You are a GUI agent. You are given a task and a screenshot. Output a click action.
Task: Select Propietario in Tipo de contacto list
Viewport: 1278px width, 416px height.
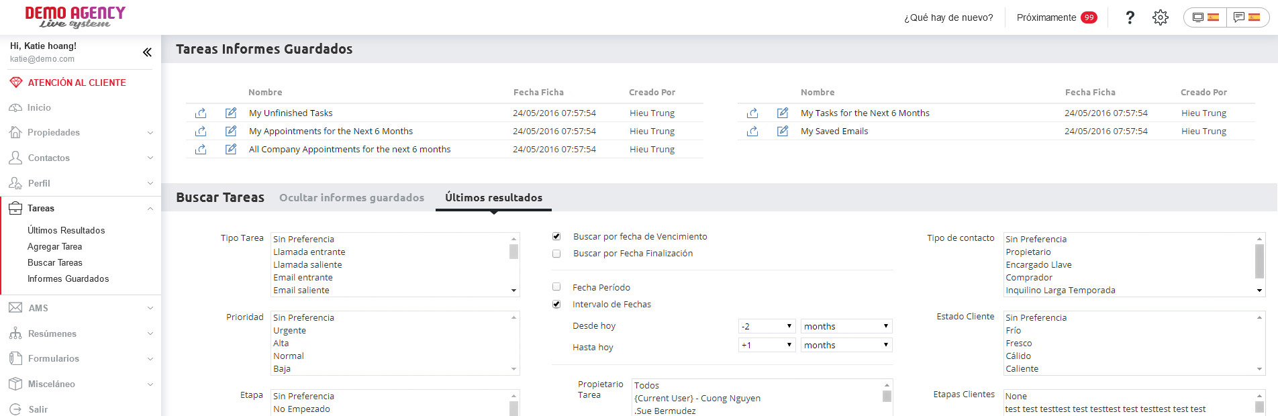pyautogui.click(x=1028, y=252)
